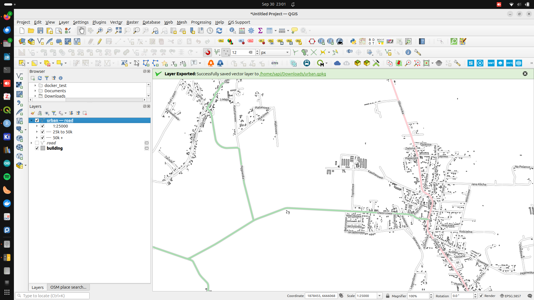Click the Zoom Out magnifier tool
Viewport: 534px width, 300px height.
[109, 31]
